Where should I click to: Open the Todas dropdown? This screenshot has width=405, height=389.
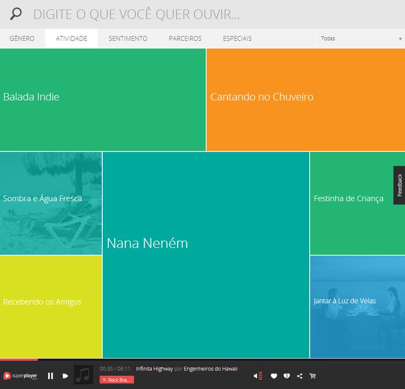(x=358, y=38)
